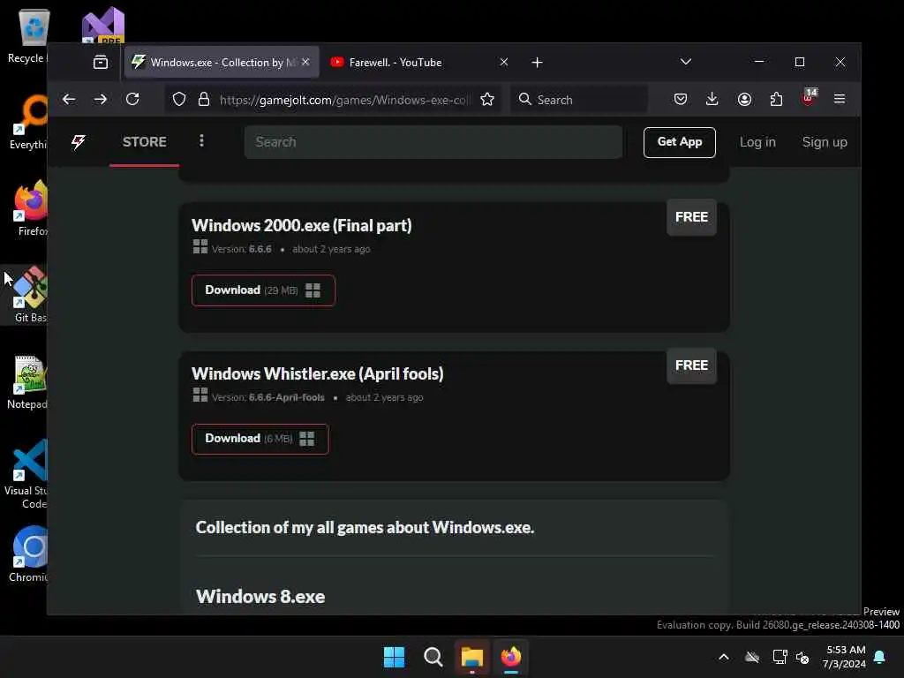
Task: Open the notification bell icon
Action: [880, 657]
